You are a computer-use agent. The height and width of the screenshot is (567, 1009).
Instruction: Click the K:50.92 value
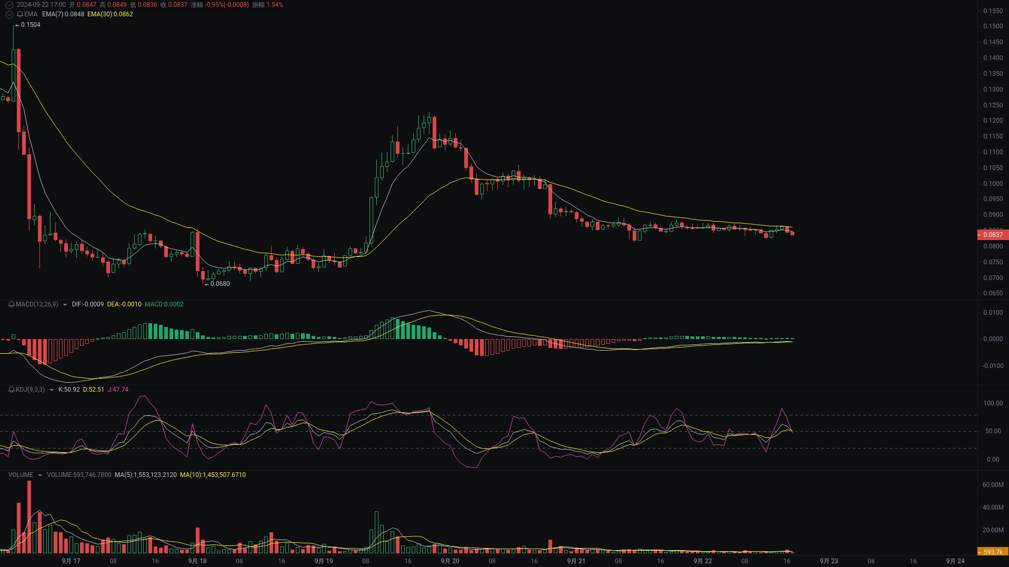[69, 390]
